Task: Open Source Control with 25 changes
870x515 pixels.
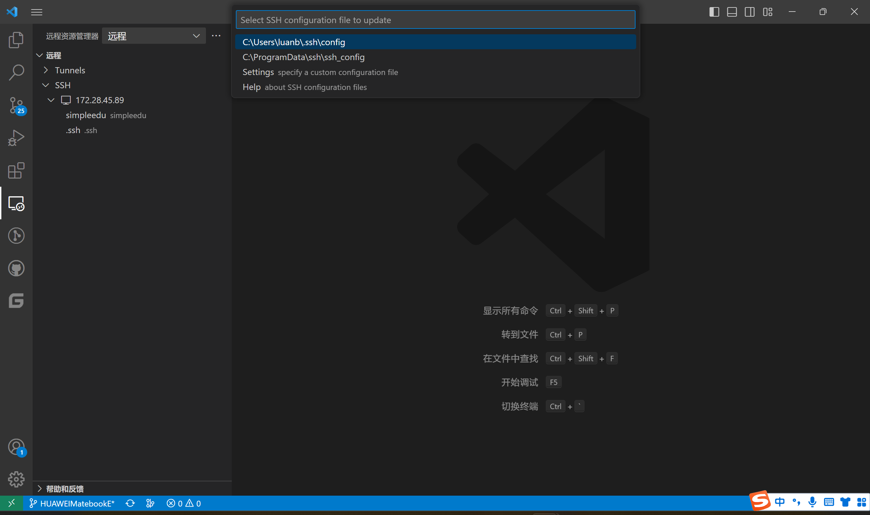Action: (16, 105)
